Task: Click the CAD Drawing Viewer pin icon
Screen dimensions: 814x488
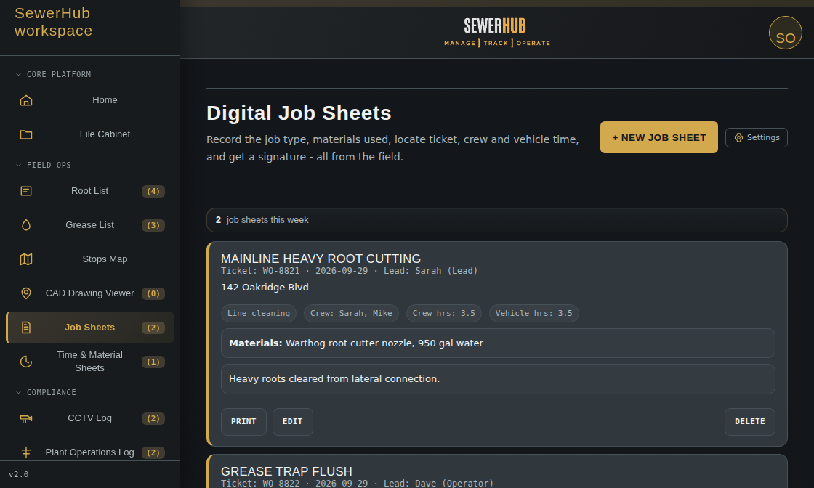Action: [26, 293]
